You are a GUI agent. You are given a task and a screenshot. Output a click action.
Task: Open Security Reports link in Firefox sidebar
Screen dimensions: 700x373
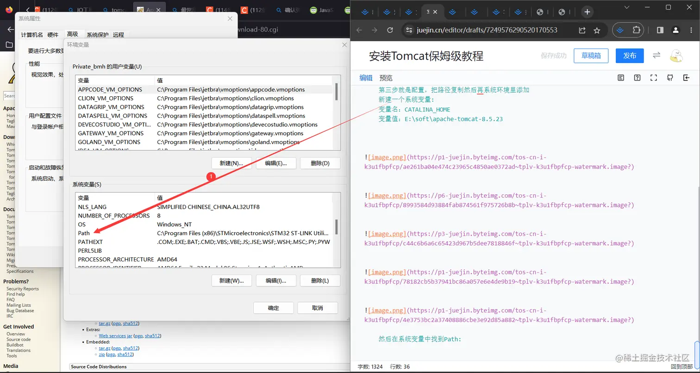pos(23,289)
